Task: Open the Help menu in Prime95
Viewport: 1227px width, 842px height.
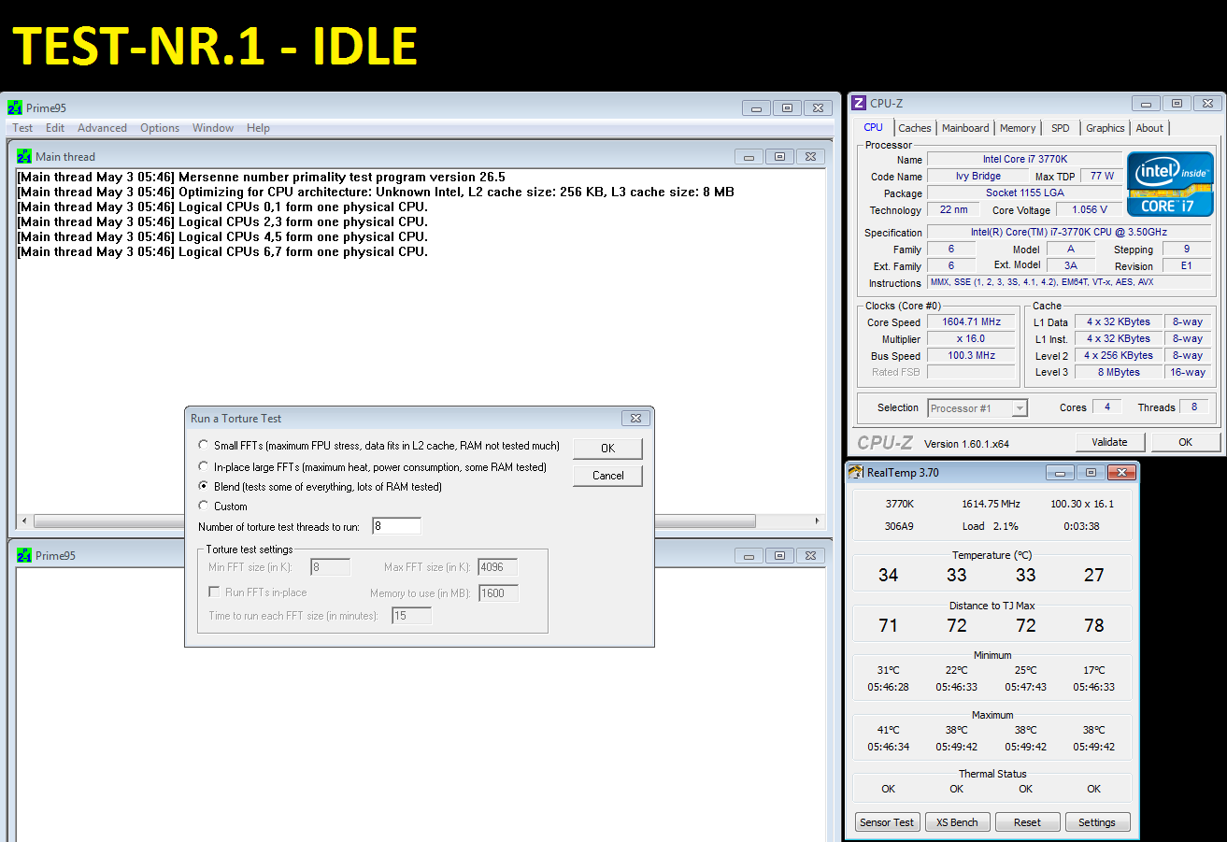Action: click(258, 128)
